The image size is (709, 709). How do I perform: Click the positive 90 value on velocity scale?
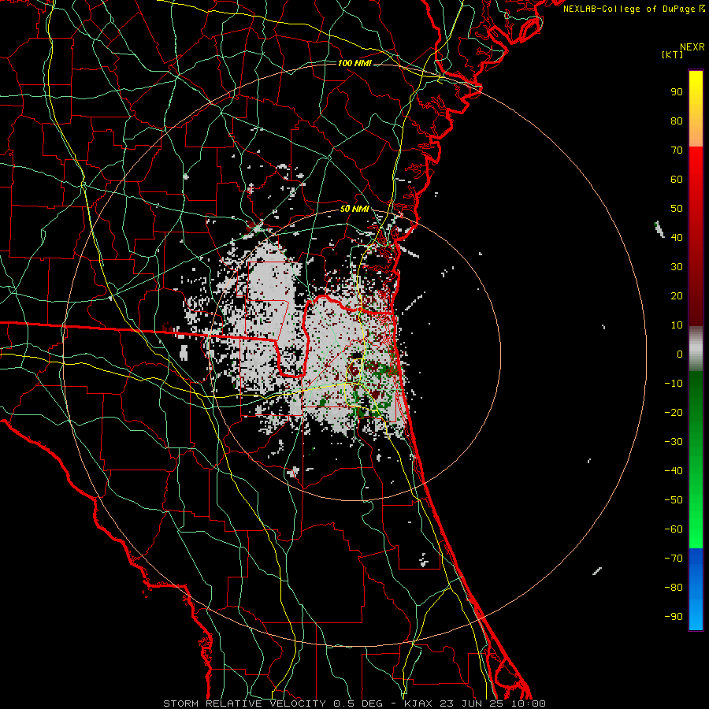pos(677,92)
